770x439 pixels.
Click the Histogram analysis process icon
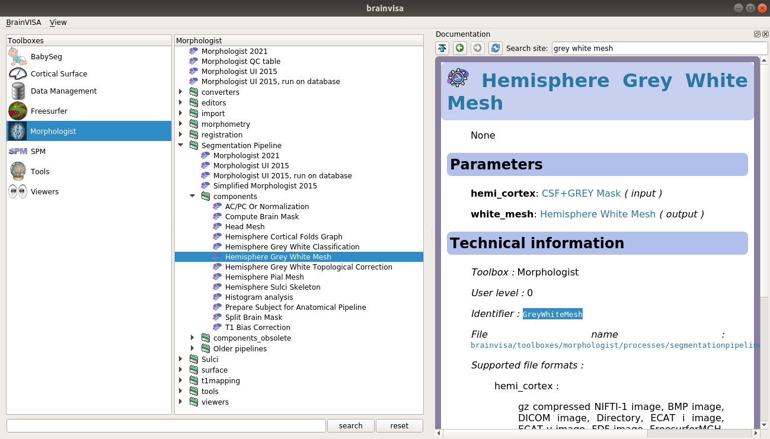pos(218,297)
